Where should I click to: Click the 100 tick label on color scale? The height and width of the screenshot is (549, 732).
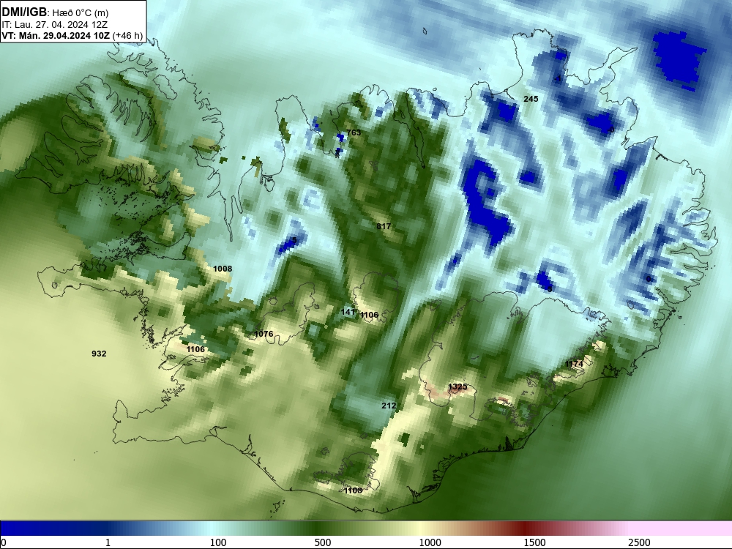[x=218, y=542]
